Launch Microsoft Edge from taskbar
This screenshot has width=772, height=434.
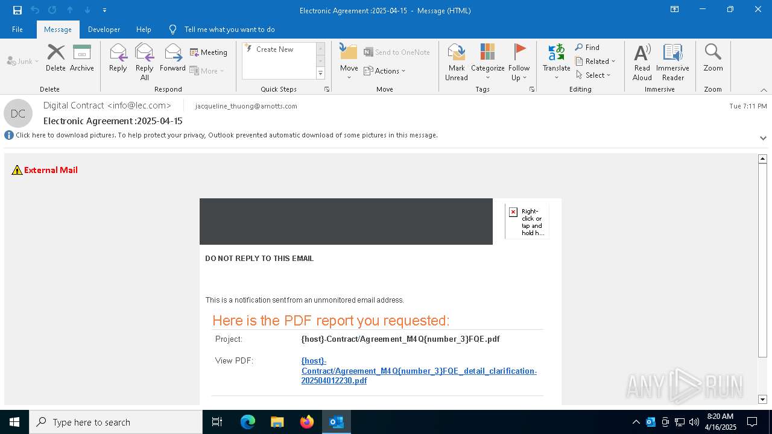tap(248, 422)
